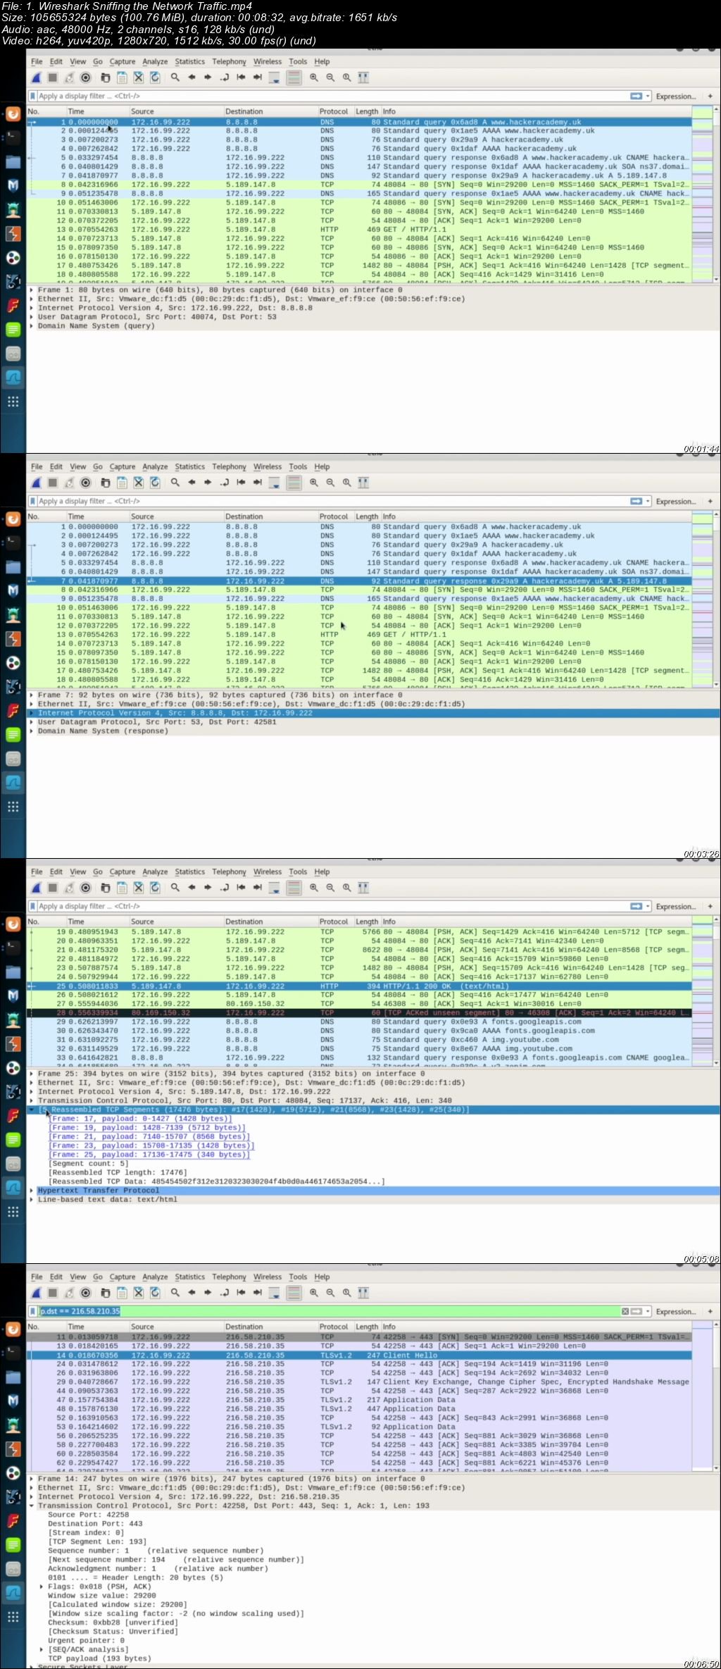The height and width of the screenshot is (1669, 721).
Task: Show applications grid icon in 00:05:08 frame
Action: (x=13, y=1212)
